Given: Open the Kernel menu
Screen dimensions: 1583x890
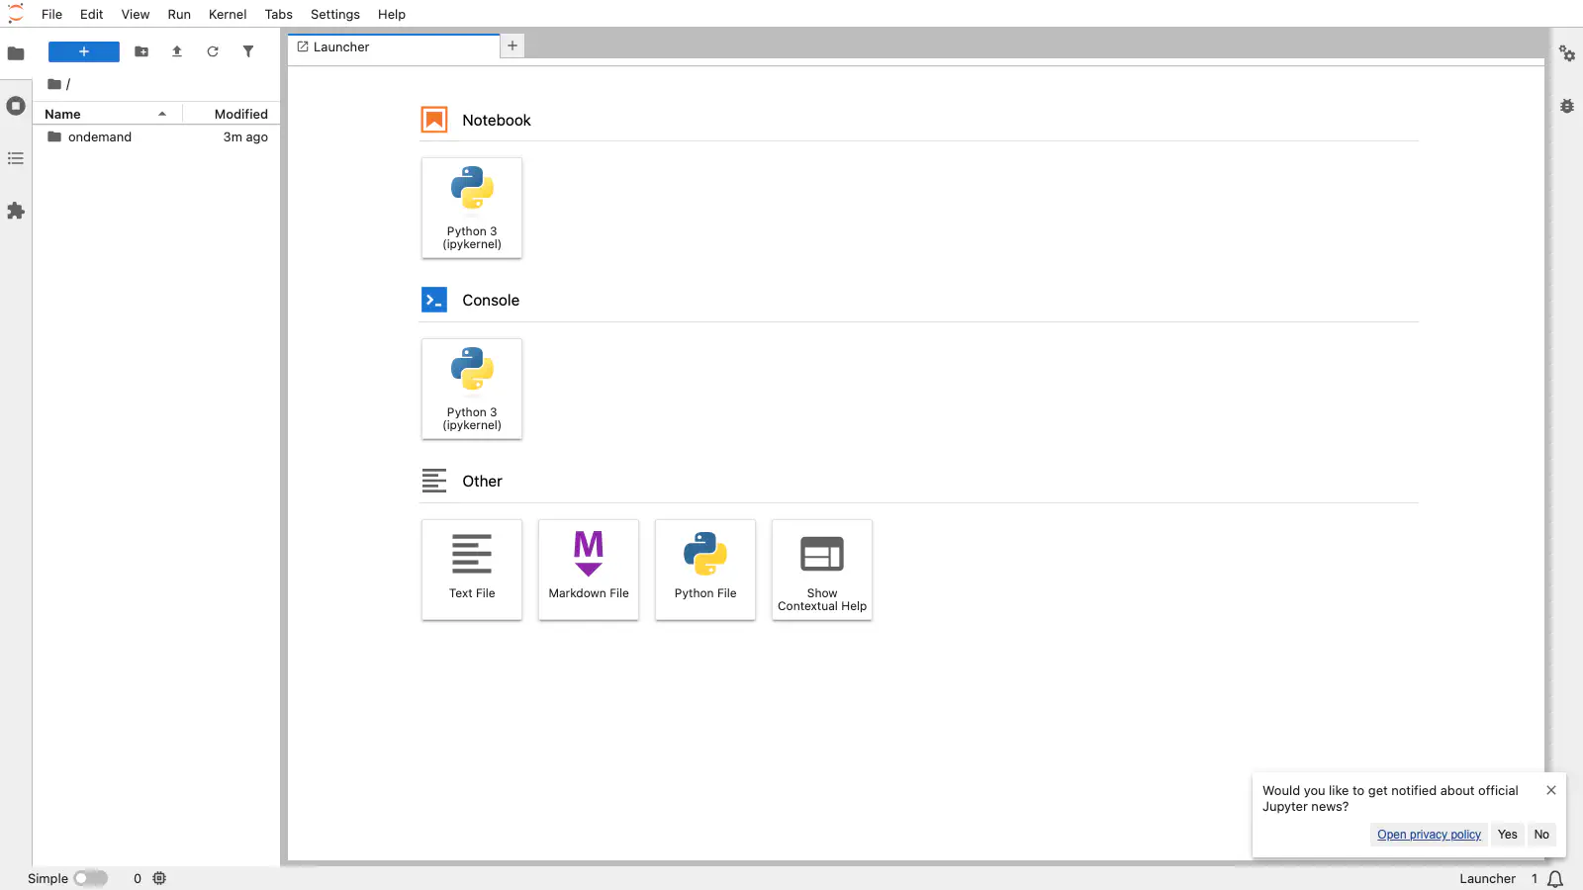Looking at the screenshot, I should pyautogui.click(x=228, y=14).
